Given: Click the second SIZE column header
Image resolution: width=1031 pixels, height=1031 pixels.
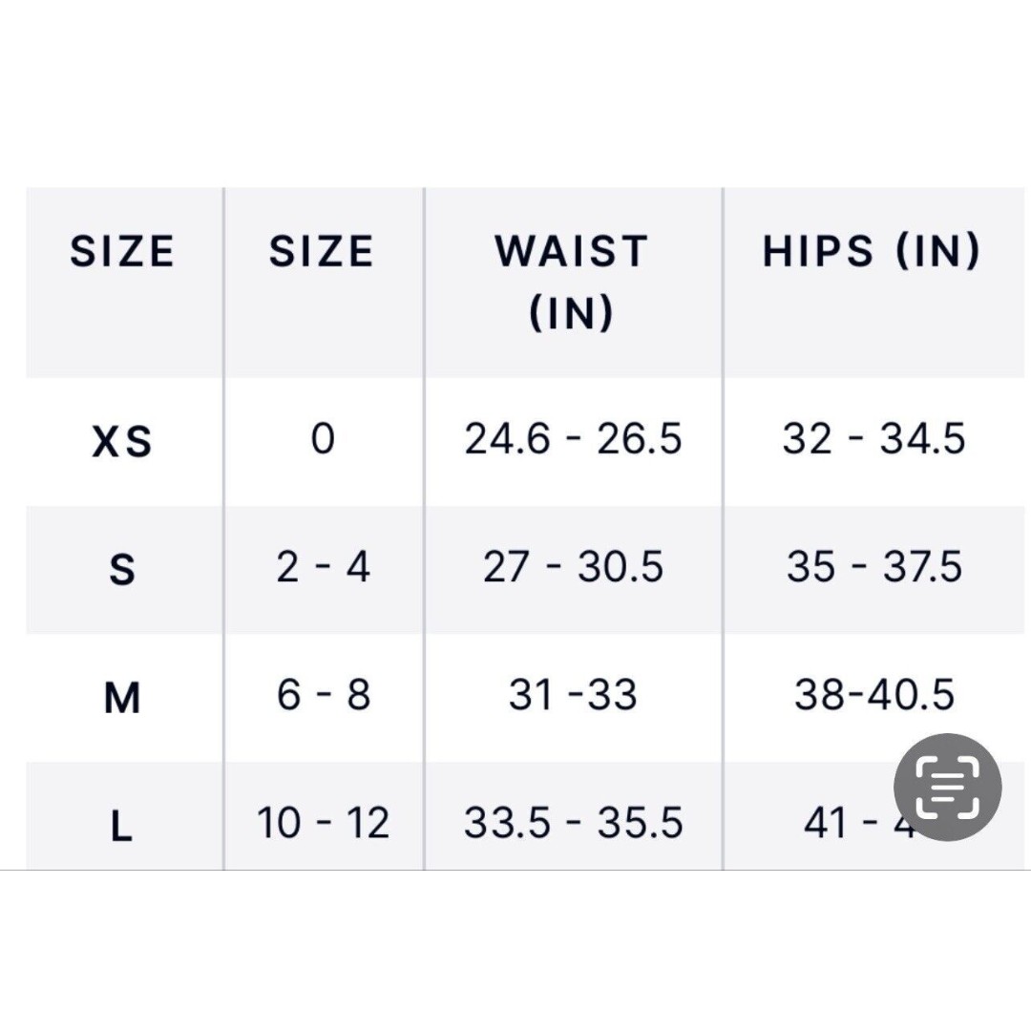Looking at the screenshot, I should (x=322, y=251).
